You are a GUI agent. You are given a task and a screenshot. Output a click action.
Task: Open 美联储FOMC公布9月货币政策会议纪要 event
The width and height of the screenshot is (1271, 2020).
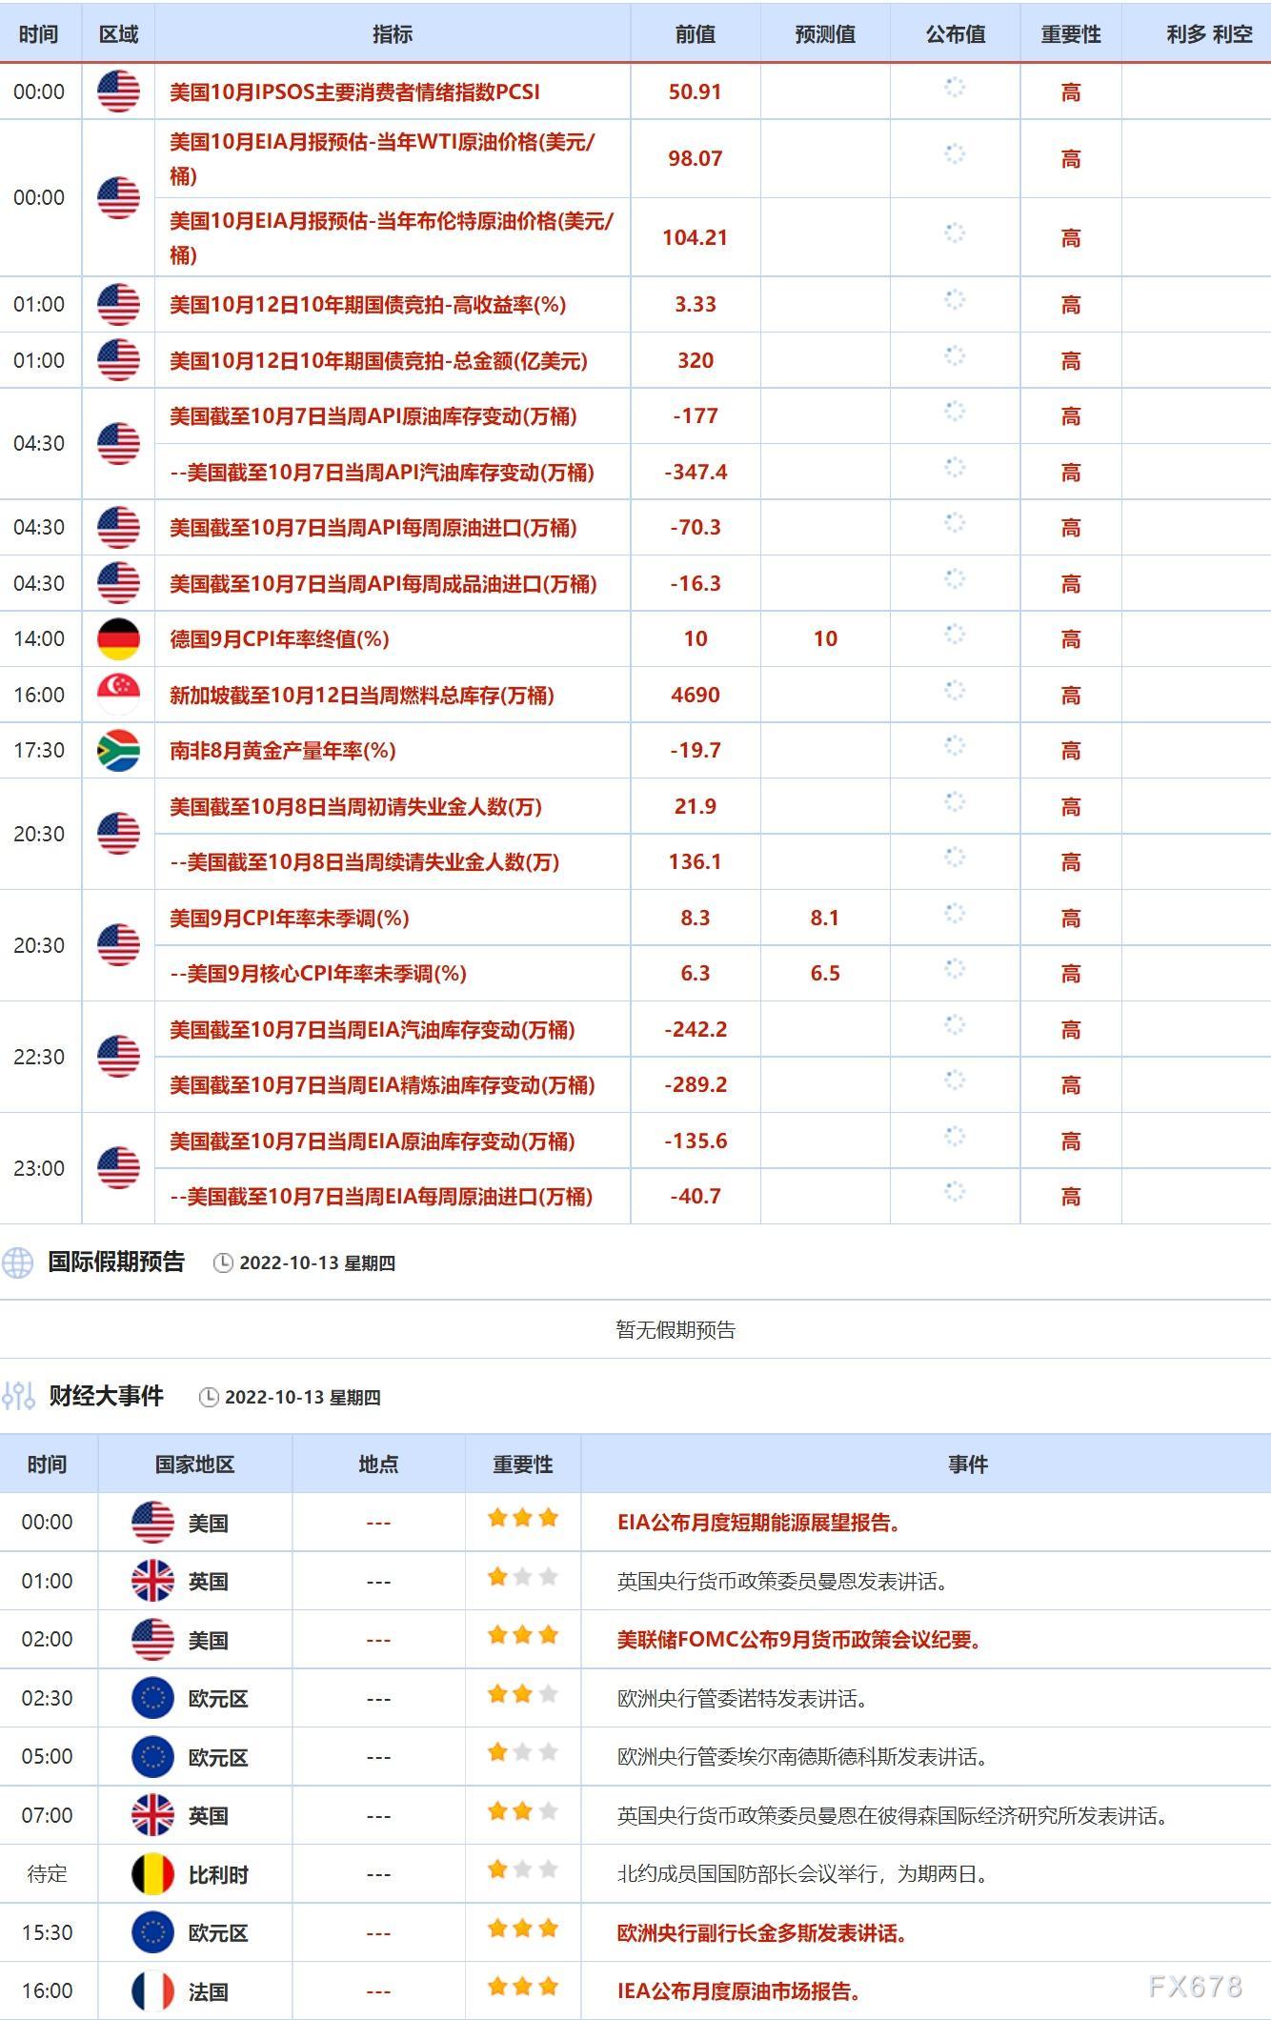point(799,1640)
